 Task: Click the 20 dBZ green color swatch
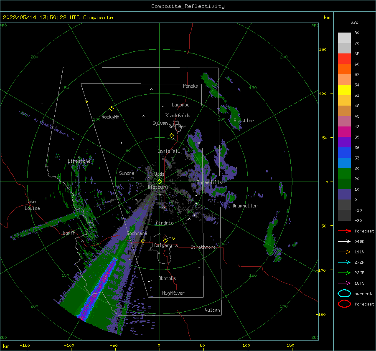[x=344, y=184]
